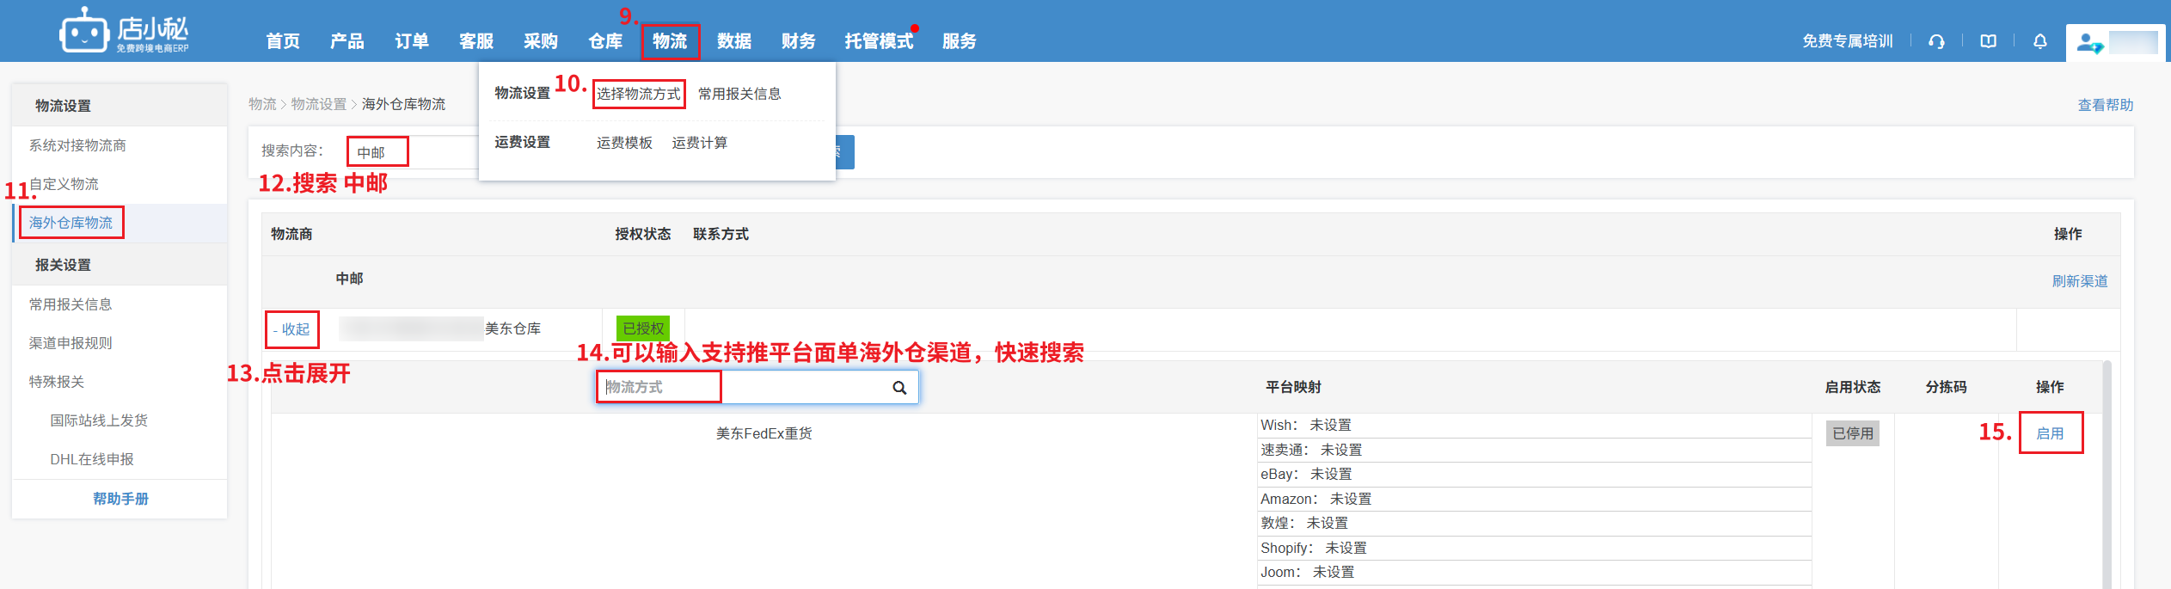Select 海外仓库物流 in the sidebar

71,223
